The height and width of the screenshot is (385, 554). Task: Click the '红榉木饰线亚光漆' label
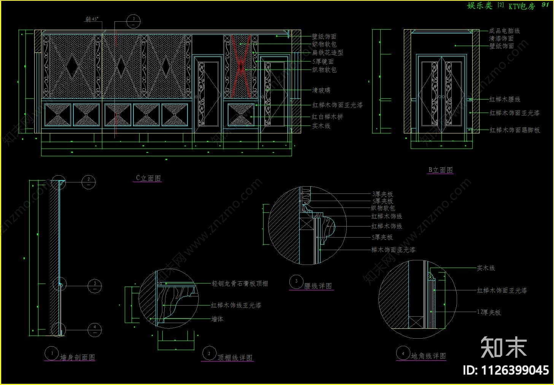coord(236,305)
